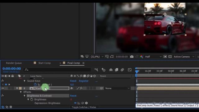Collapse the Brightness property

coord(28,100)
